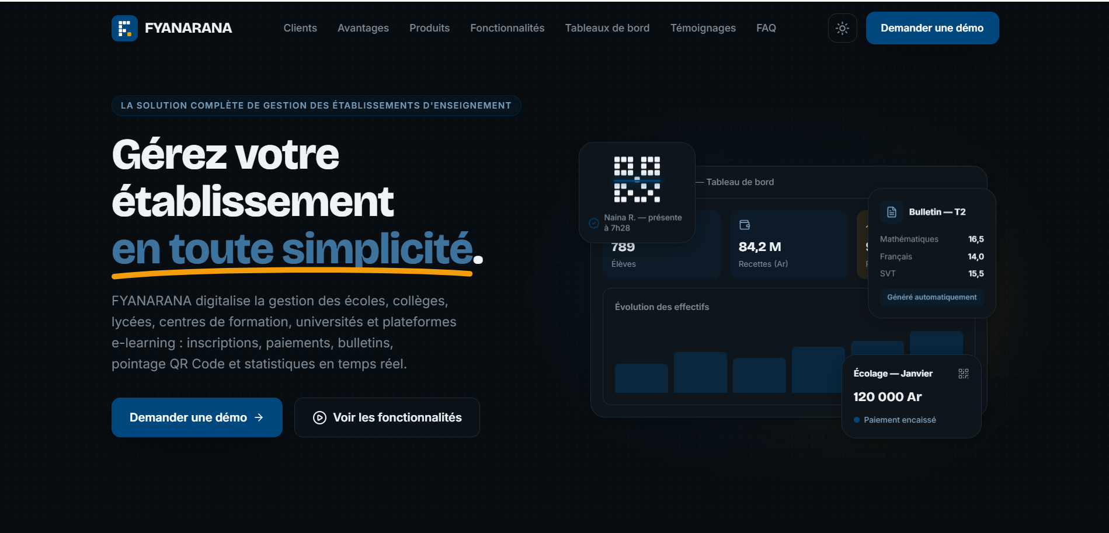The height and width of the screenshot is (533, 1109).
Task: Click 'Naina R. — présente à 7h28' text
Action: click(643, 223)
